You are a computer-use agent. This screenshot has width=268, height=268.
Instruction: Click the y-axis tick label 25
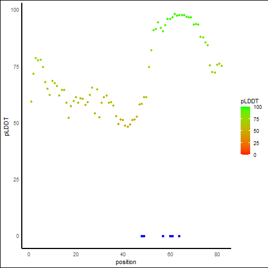coord(16,180)
